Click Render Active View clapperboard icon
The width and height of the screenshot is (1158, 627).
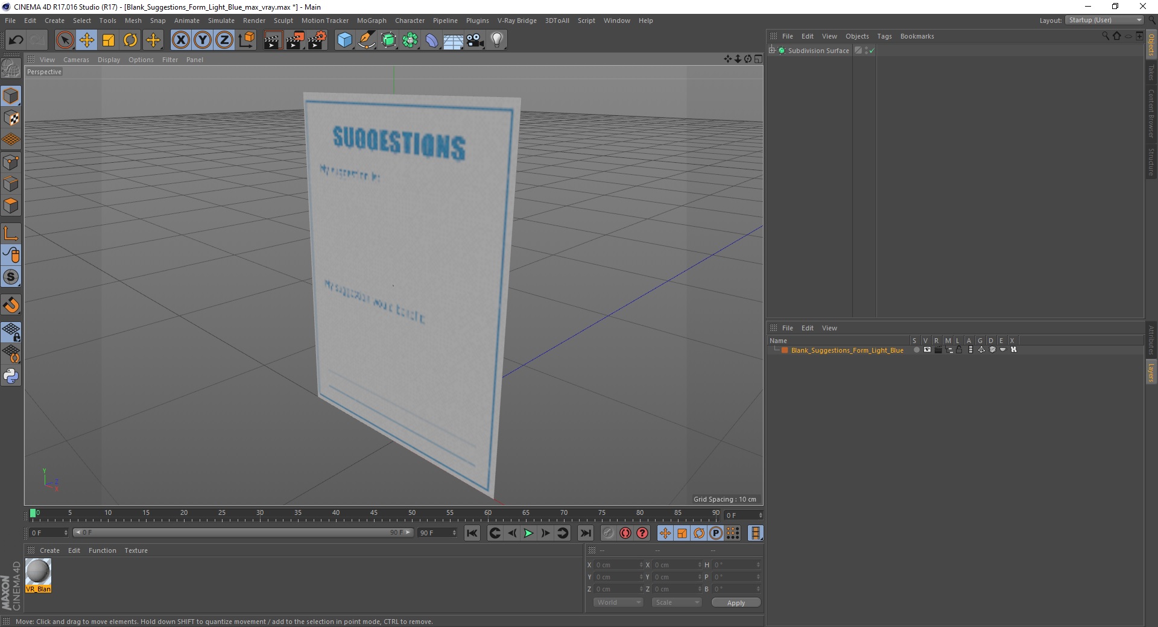(273, 40)
